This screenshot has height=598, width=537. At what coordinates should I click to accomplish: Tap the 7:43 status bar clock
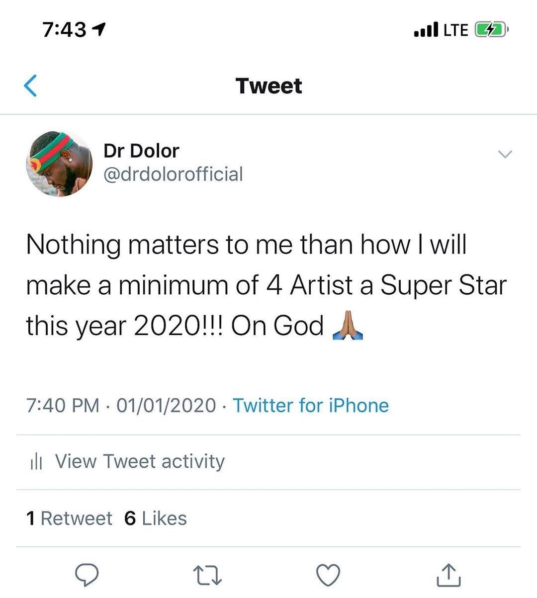(64, 30)
